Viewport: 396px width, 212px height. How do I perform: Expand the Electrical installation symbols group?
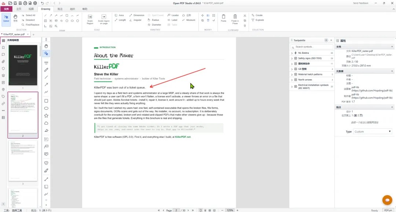(292, 87)
